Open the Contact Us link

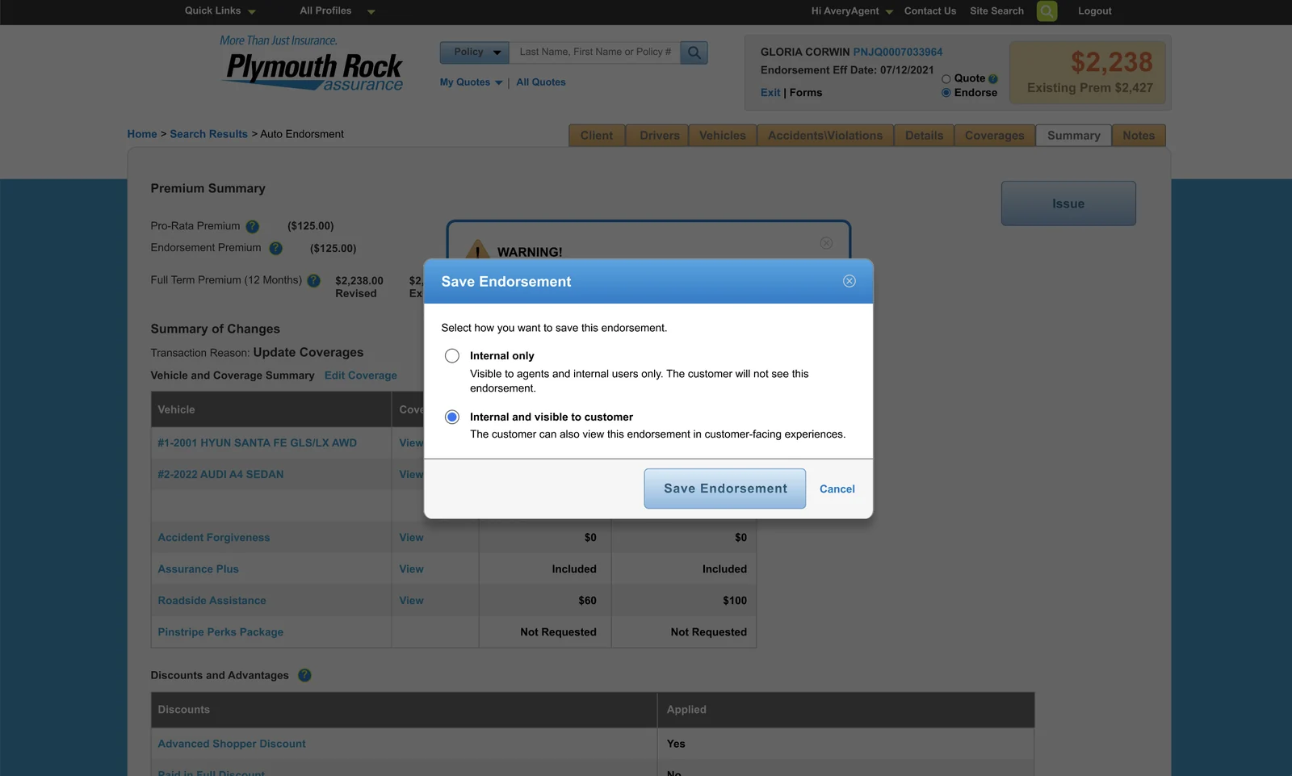pos(930,11)
